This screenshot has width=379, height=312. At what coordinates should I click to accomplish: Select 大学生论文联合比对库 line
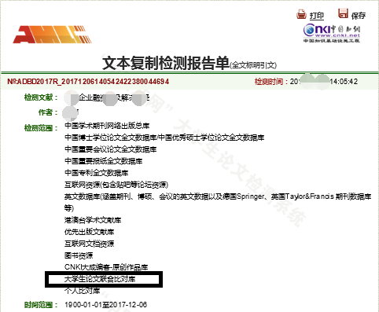100,279
